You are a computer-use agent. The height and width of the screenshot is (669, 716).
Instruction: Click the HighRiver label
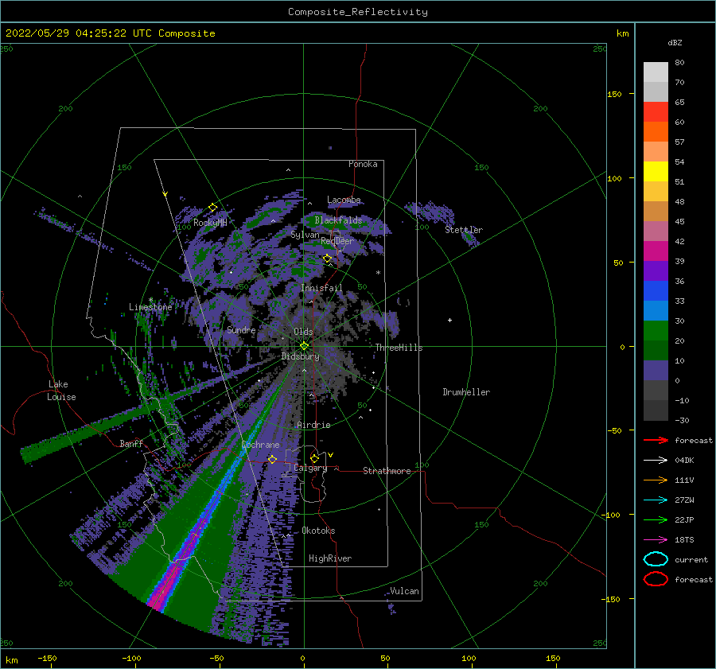[330, 558]
